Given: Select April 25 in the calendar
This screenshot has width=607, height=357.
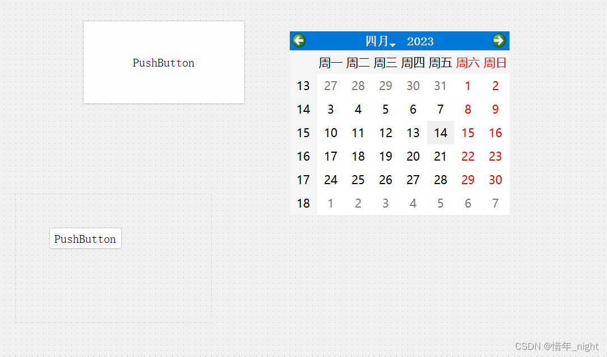Looking at the screenshot, I should tap(358, 180).
